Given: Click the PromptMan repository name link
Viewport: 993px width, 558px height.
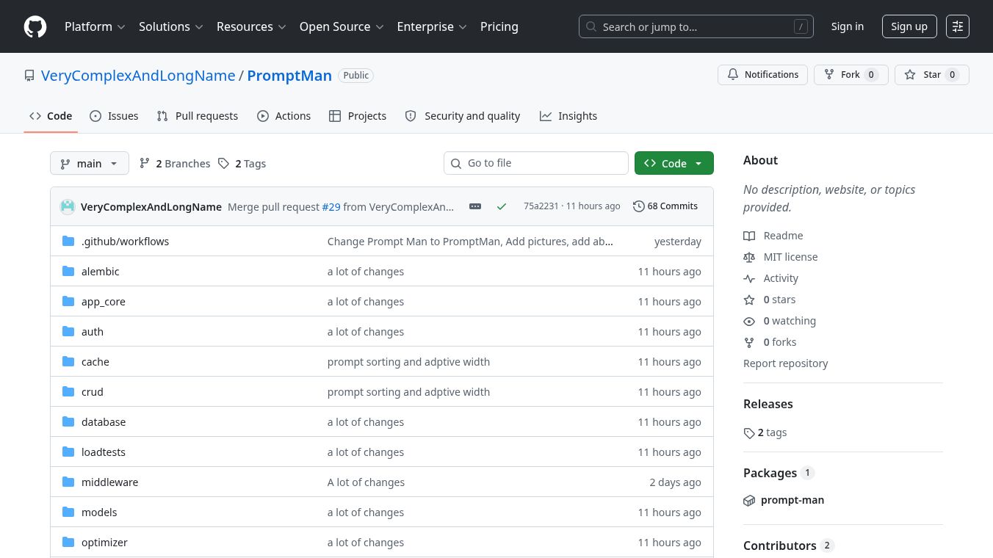Looking at the screenshot, I should tap(289, 76).
